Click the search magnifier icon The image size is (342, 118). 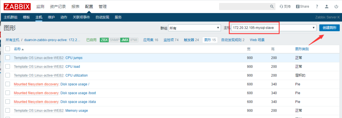click(272, 7)
